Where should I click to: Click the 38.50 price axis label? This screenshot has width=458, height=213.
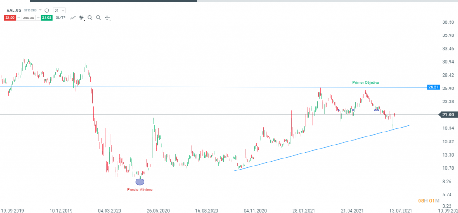click(448, 22)
